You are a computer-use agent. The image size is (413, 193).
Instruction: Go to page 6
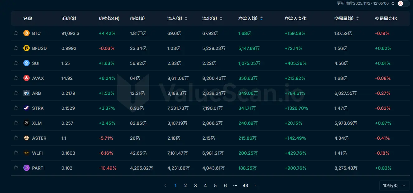(x=225, y=186)
